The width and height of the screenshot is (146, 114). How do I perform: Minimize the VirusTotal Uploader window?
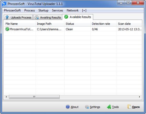click(x=121, y=3)
